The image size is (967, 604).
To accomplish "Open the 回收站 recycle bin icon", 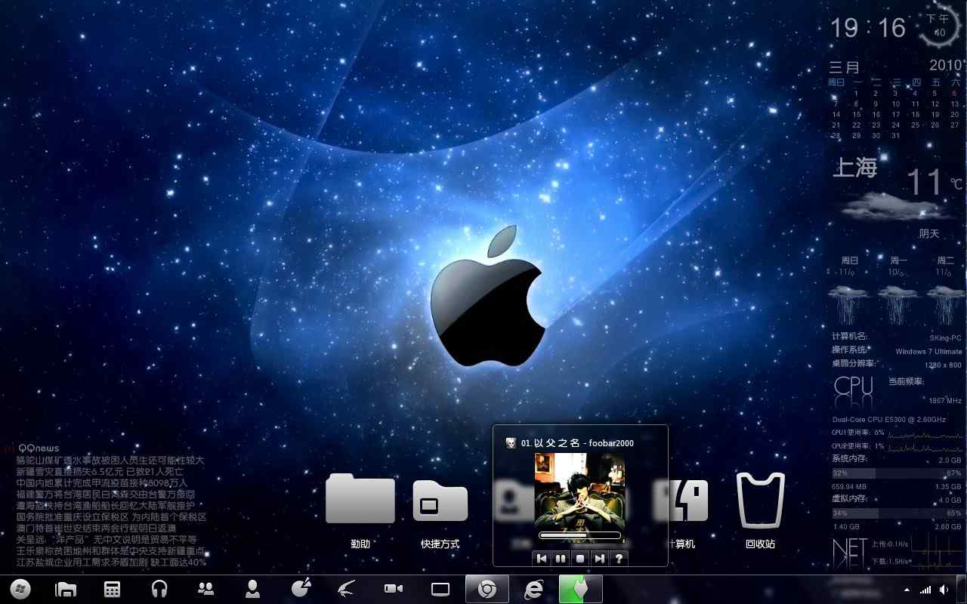I will (x=761, y=500).
